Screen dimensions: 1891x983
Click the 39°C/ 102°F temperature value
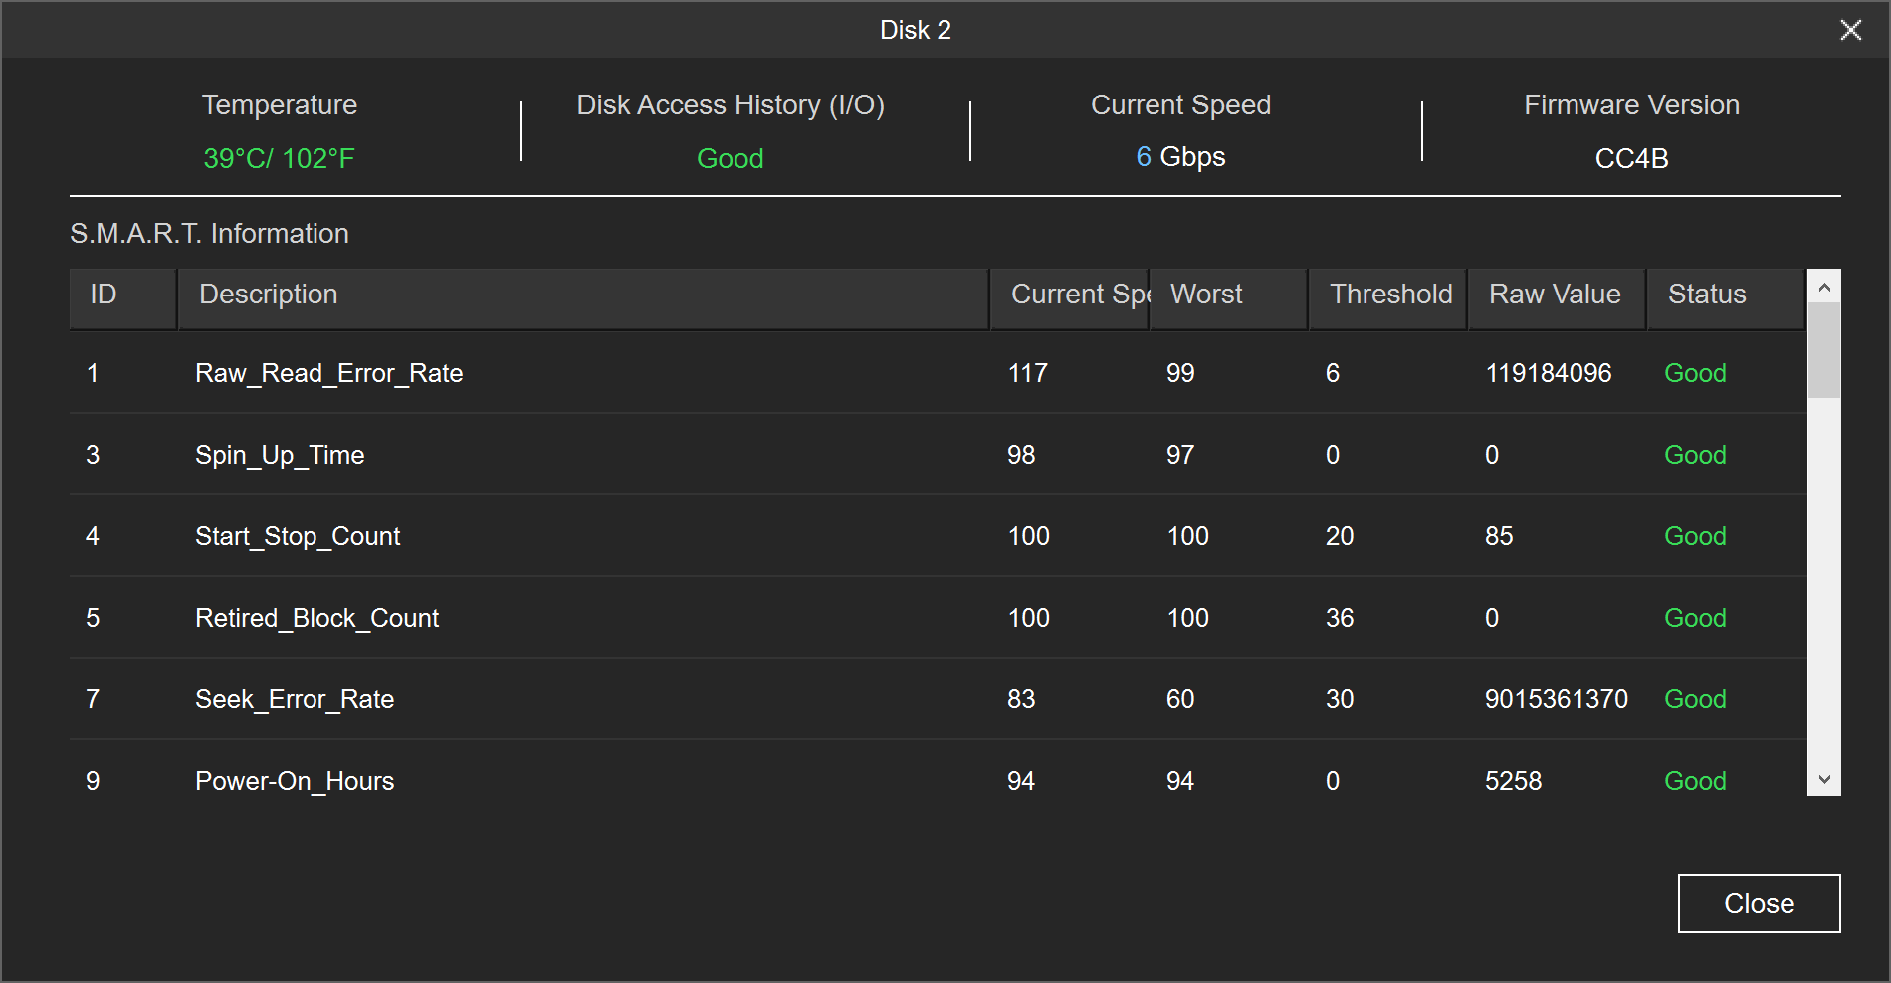tap(279, 158)
